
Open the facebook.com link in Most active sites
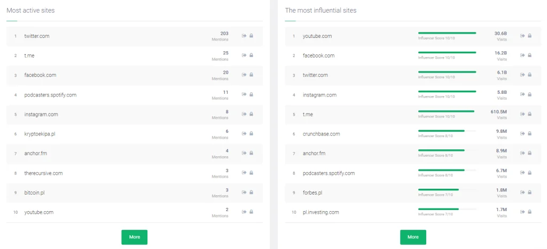[40, 75]
